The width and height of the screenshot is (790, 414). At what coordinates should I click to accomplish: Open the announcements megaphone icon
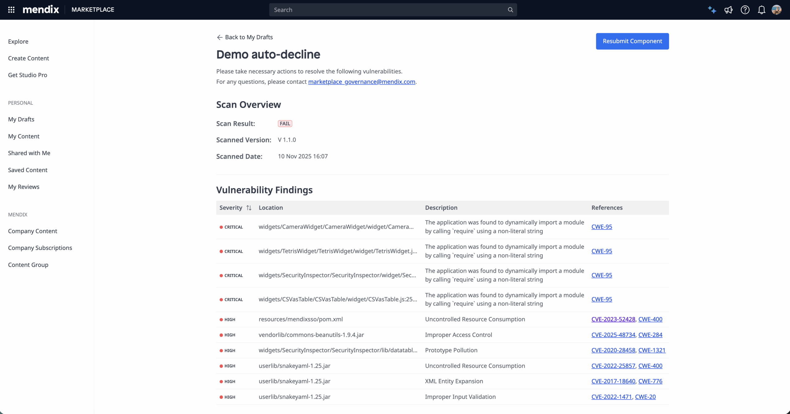(729, 10)
